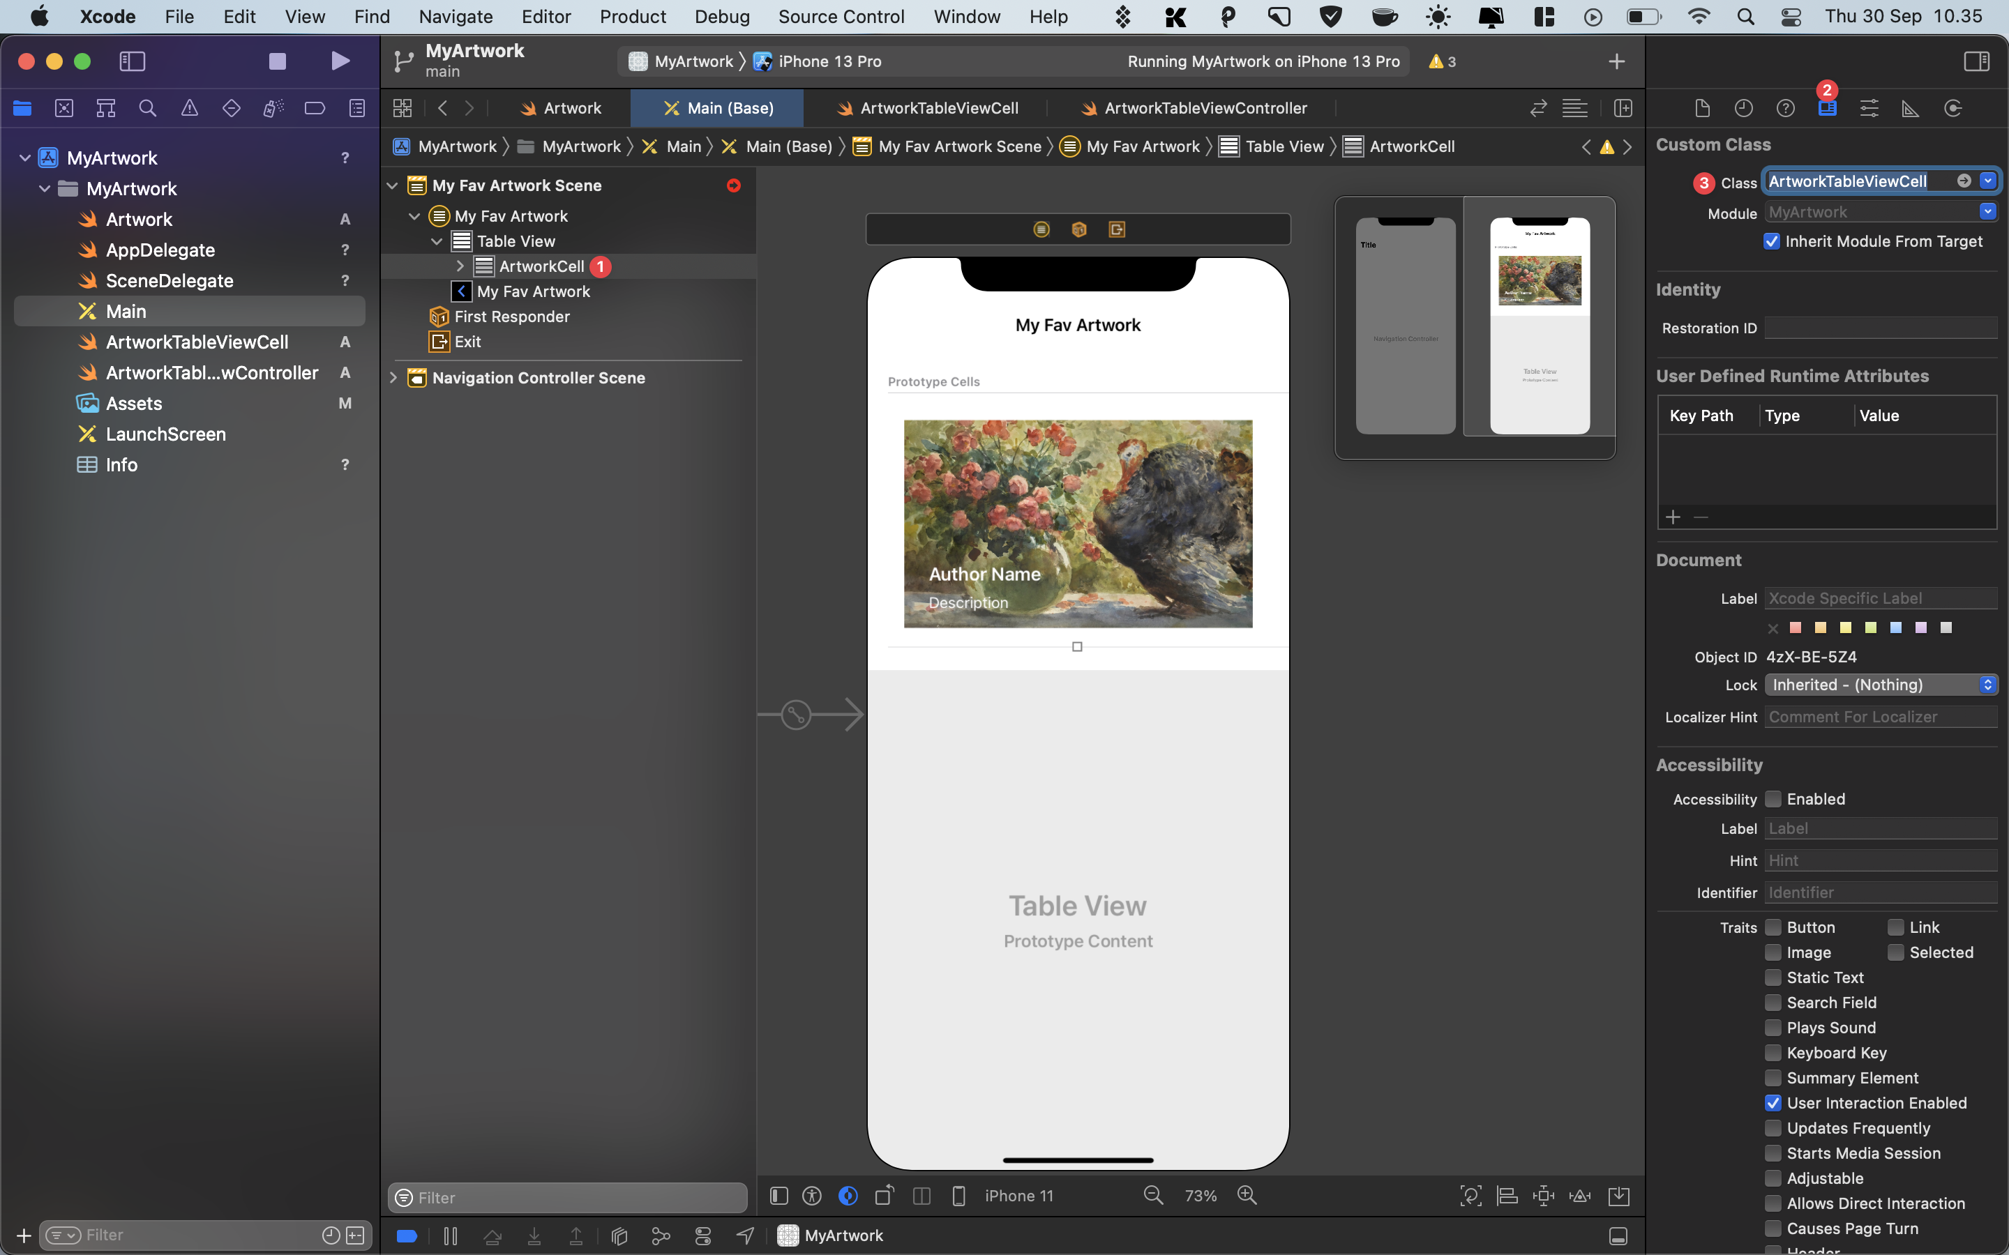
Task: Collapse the Table View outline row
Action: click(437, 241)
